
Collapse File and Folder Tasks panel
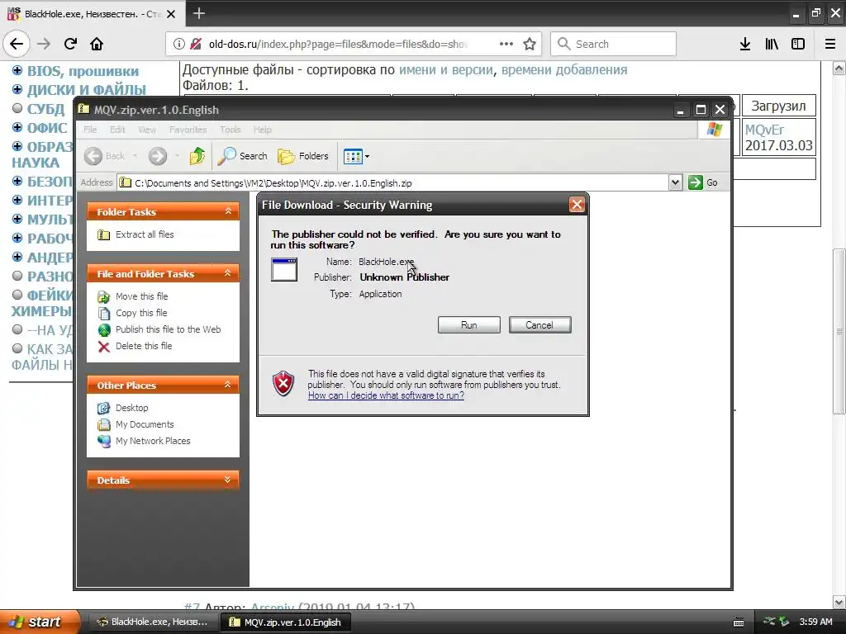228,273
